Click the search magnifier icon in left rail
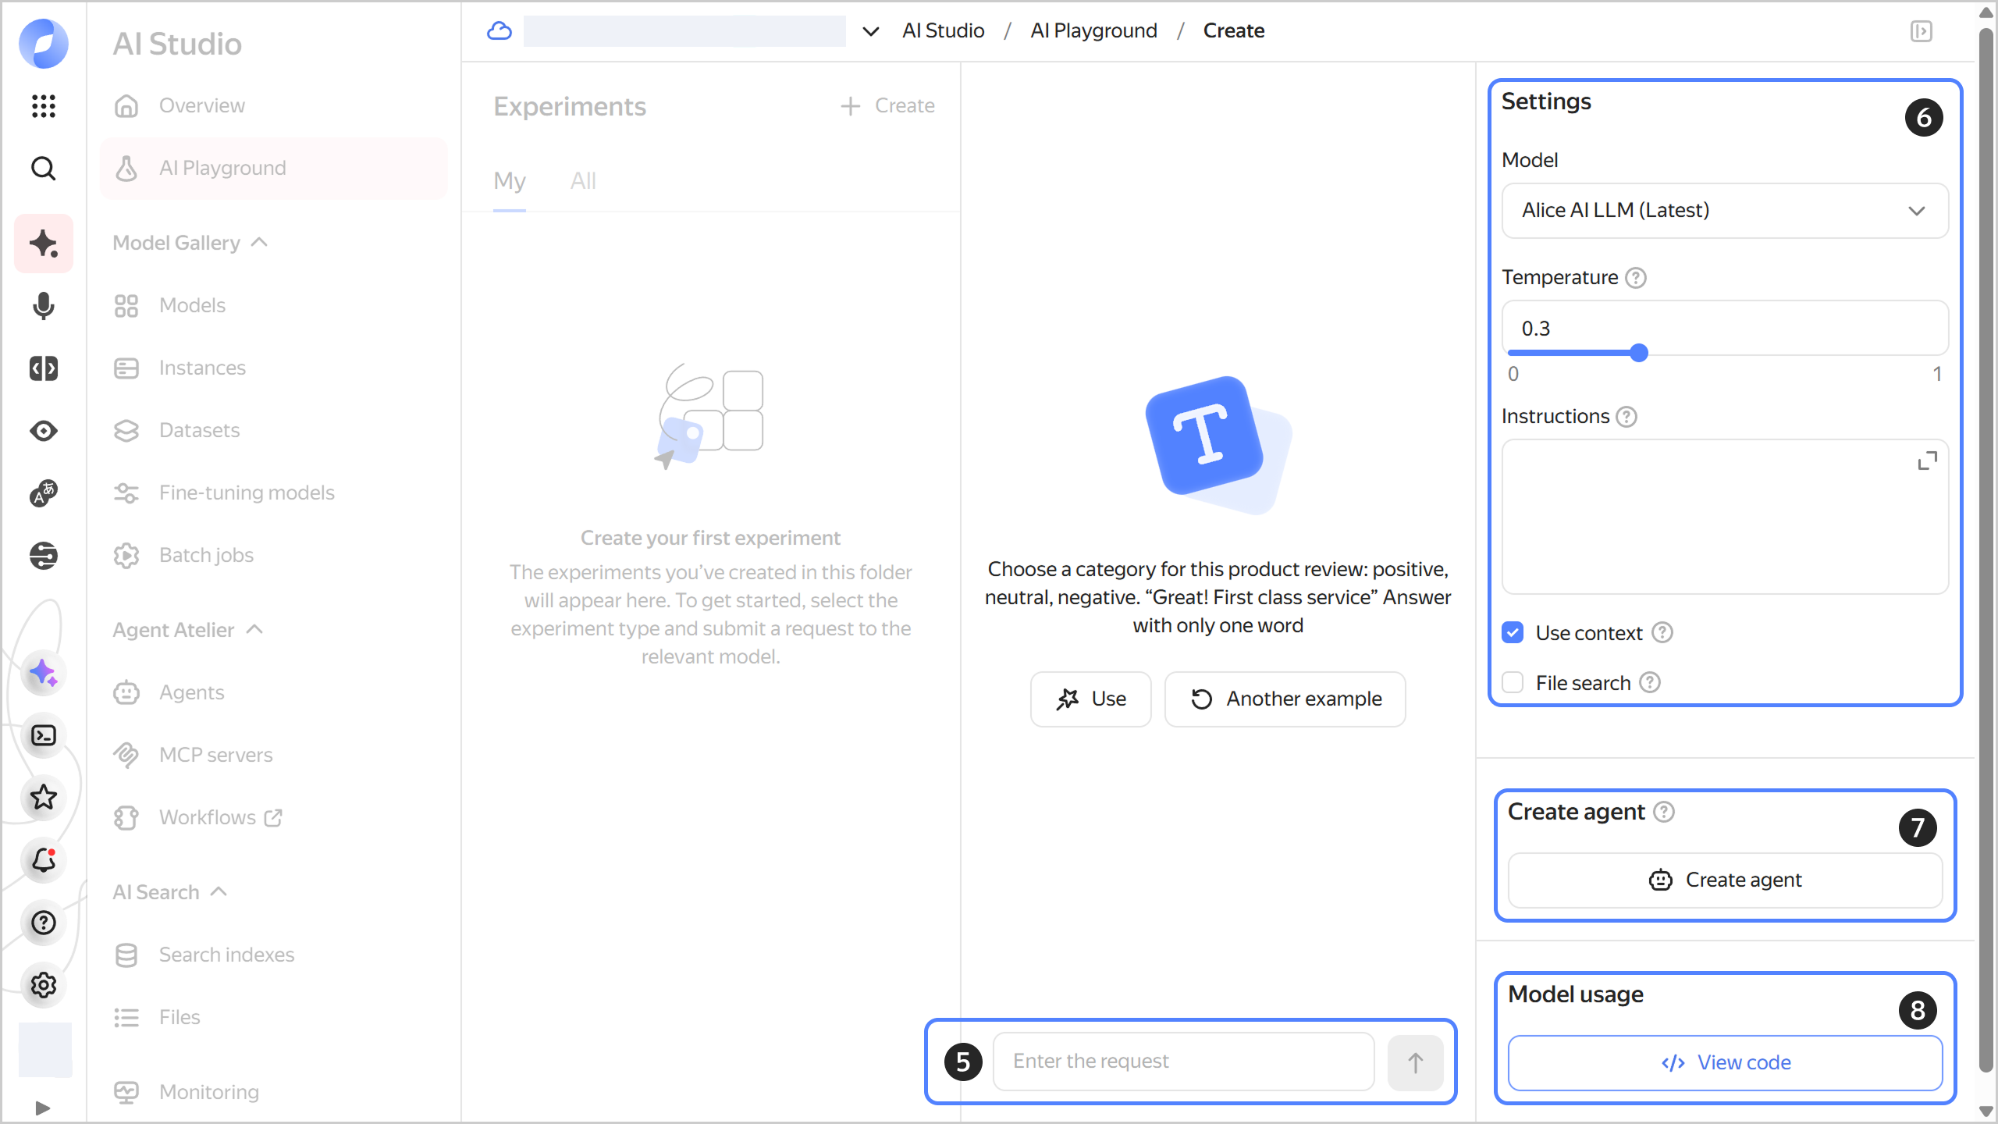The height and width of the screenshot is (1124, 1998). (x=44, y=169)
